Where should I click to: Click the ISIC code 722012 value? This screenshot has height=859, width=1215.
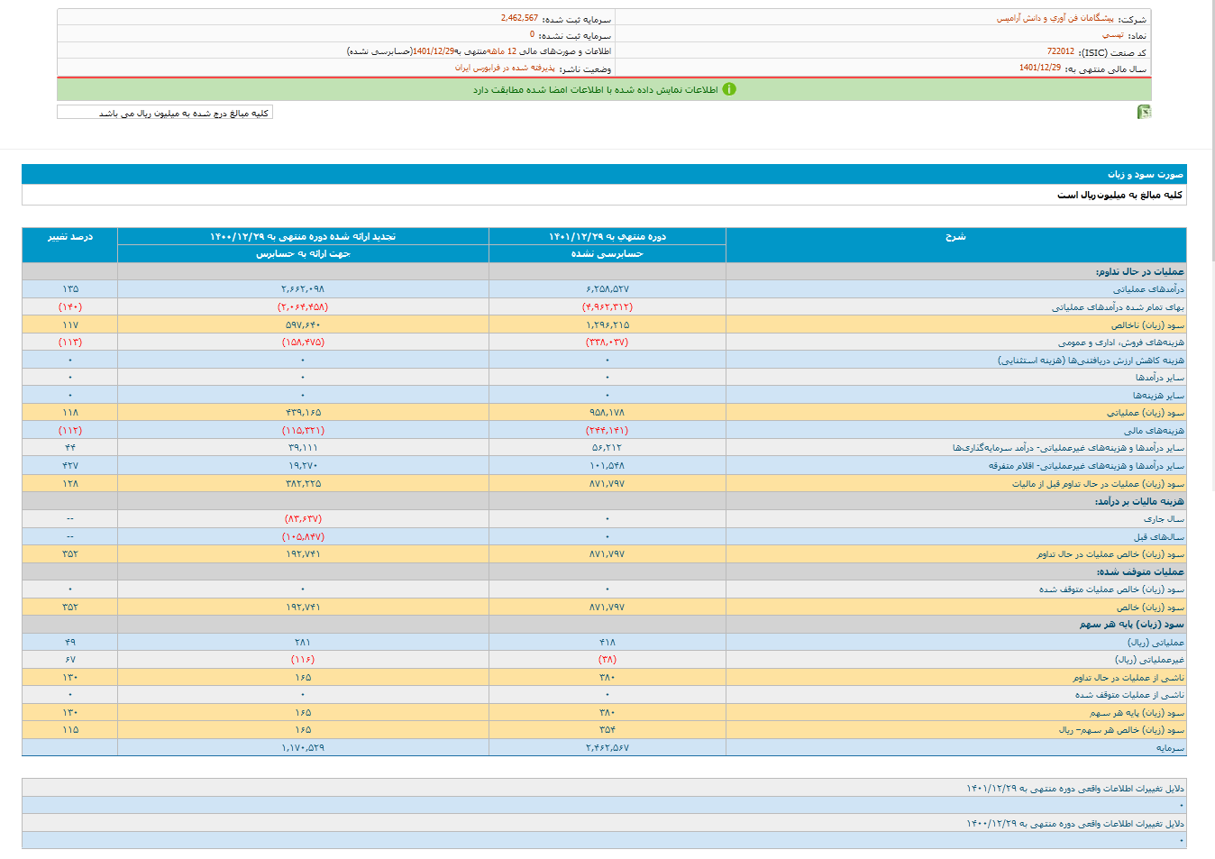pos(1060,52)
